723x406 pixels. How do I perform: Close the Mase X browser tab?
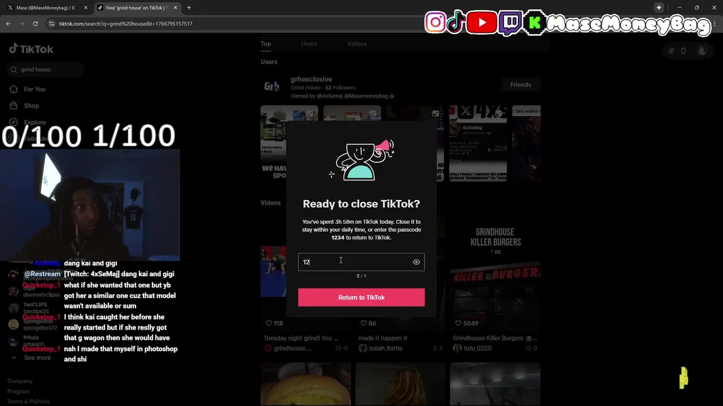coord(86,8)
